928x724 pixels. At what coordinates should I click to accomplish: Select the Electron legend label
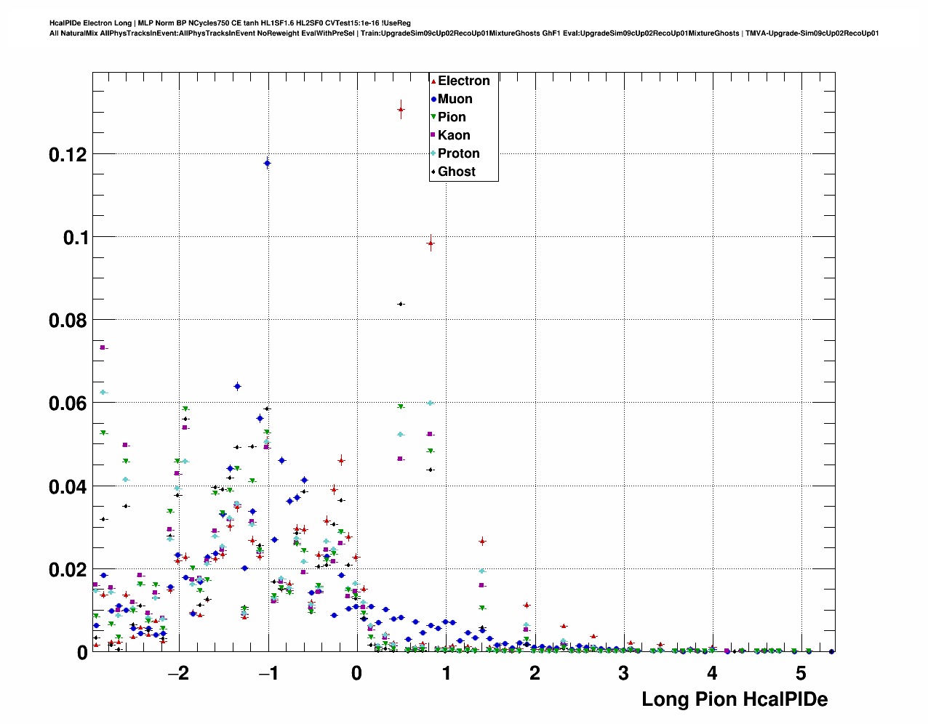(464, 81)
